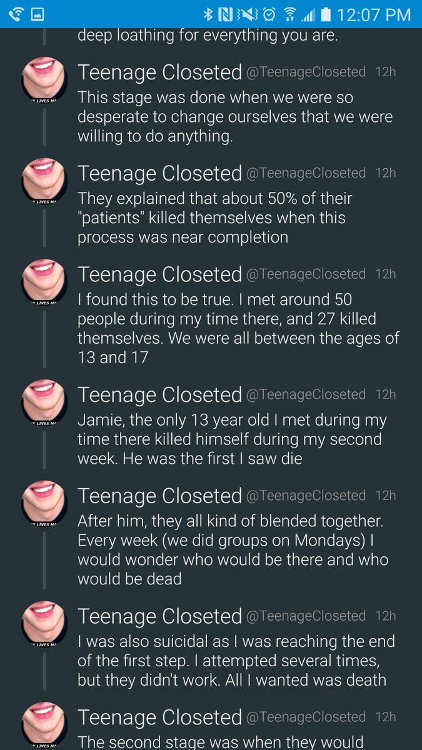The width and height of the screenshot is (422, 750).
Task: Tap the battery icon in status bar
Action: [326, 13]
